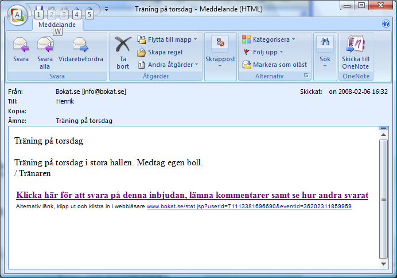The height and width of the screenshot is (278, 397).
Task: Click the Ta bort delete X icon
Action: 123,45
